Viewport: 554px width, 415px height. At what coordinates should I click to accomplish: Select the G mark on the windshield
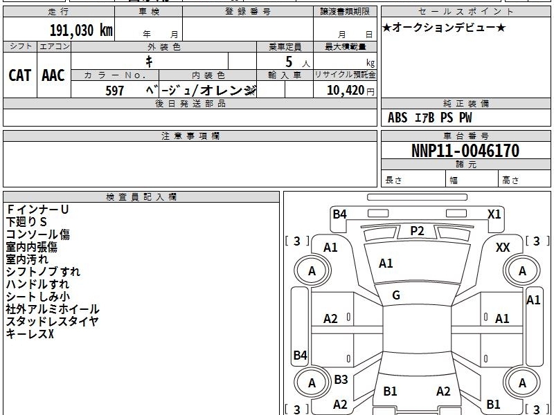[x=396, y=295]
